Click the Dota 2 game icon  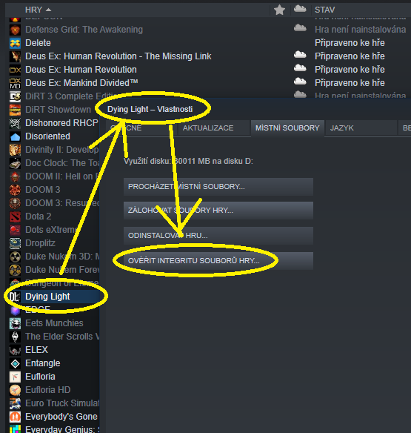(x=15, y=216)
